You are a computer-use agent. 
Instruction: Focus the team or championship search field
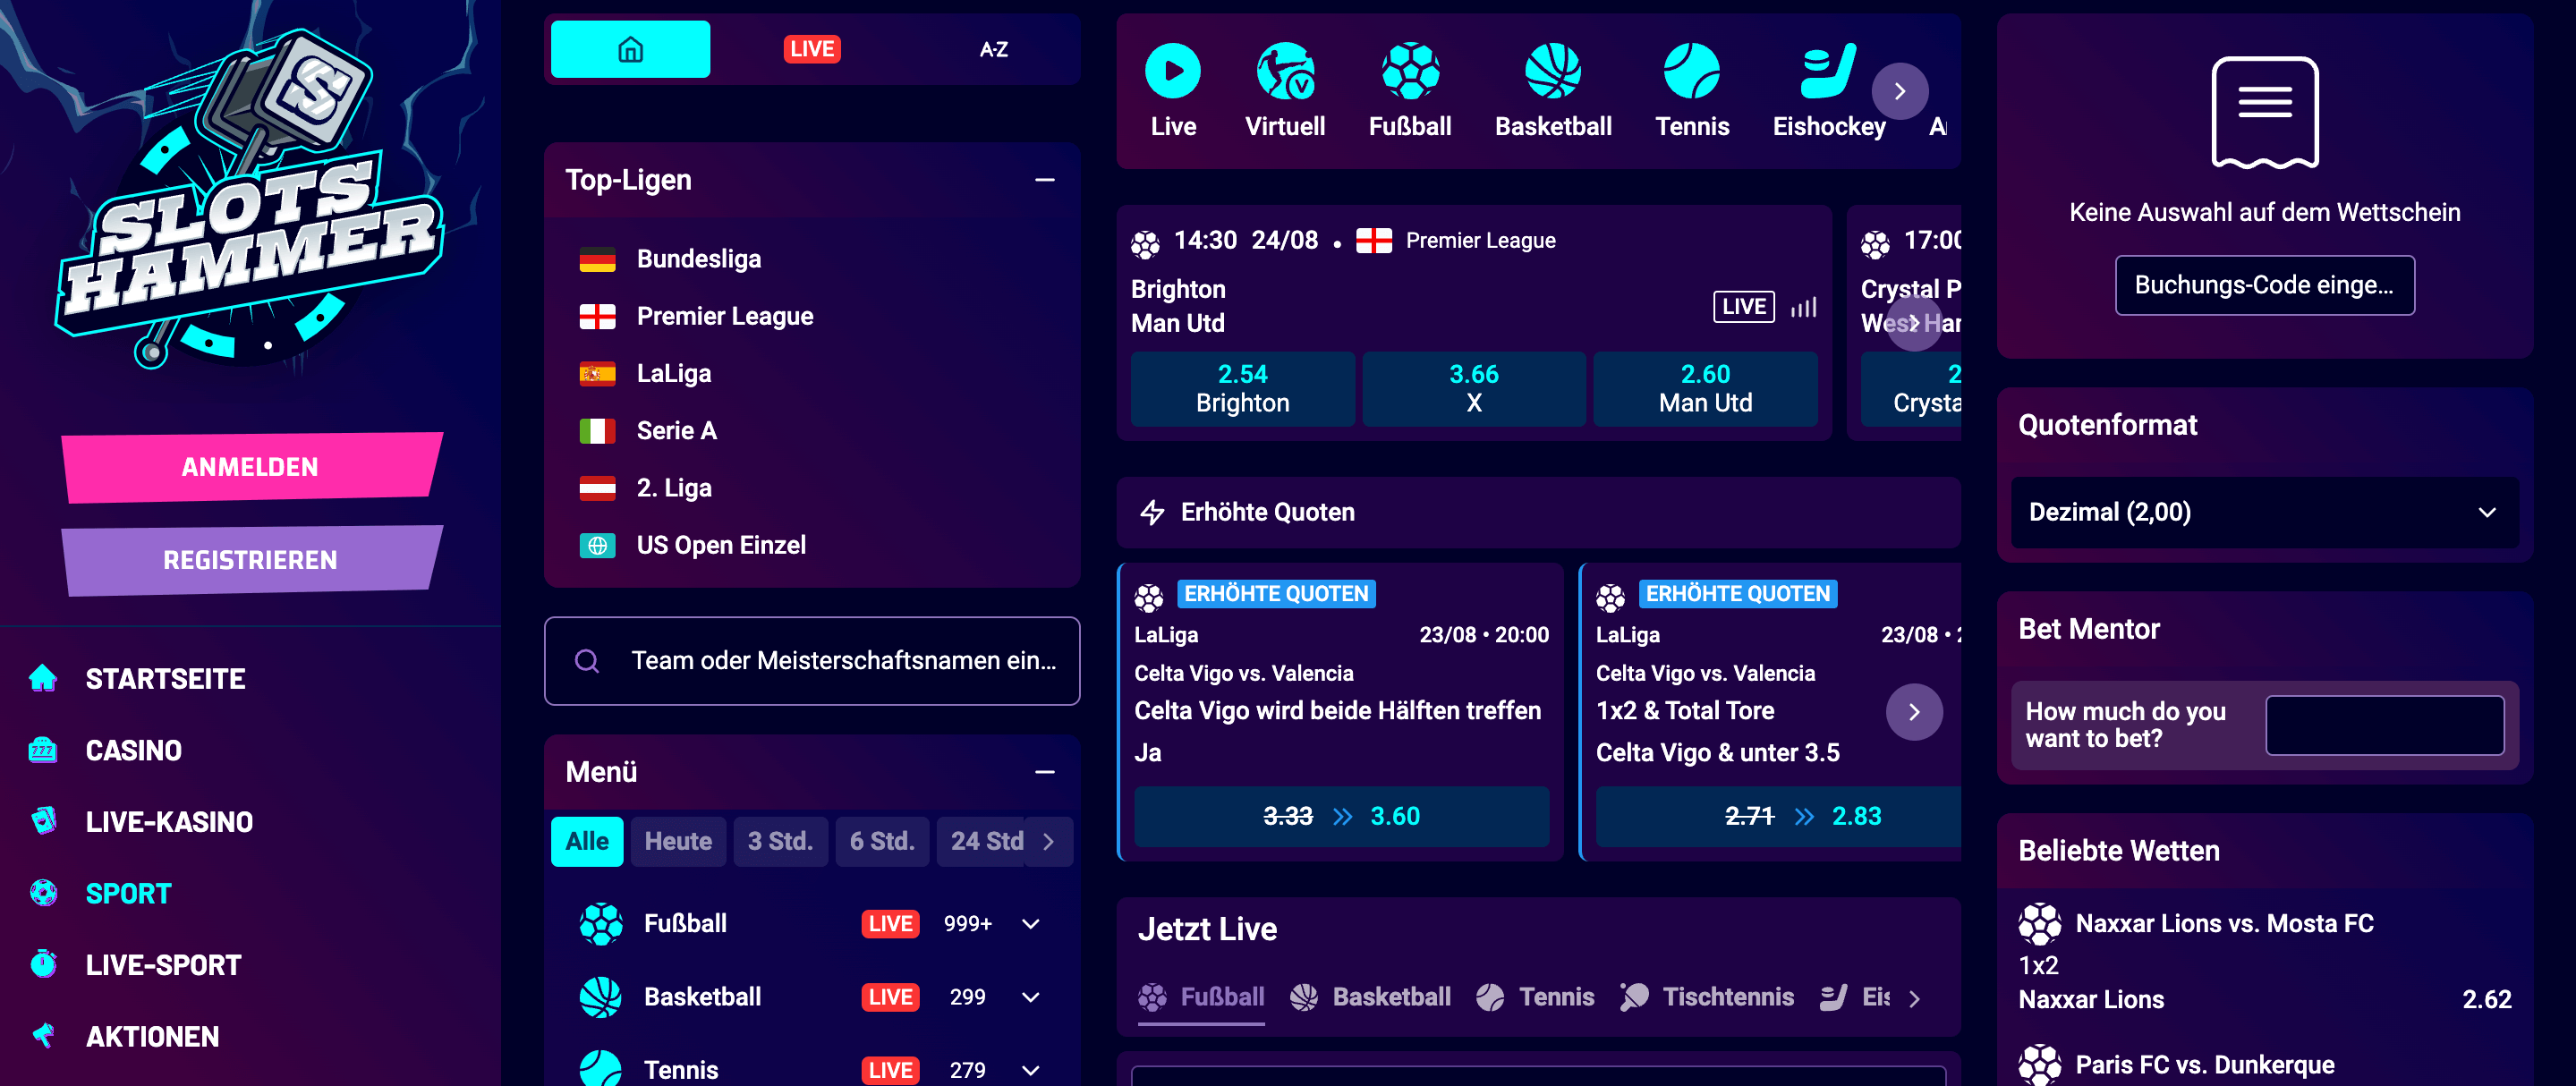click(811, 661)
